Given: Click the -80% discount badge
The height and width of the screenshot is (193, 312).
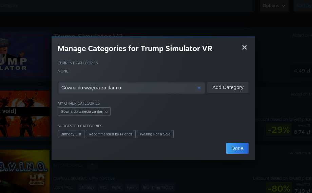Looking at the screenshot, I should point(279,188).
